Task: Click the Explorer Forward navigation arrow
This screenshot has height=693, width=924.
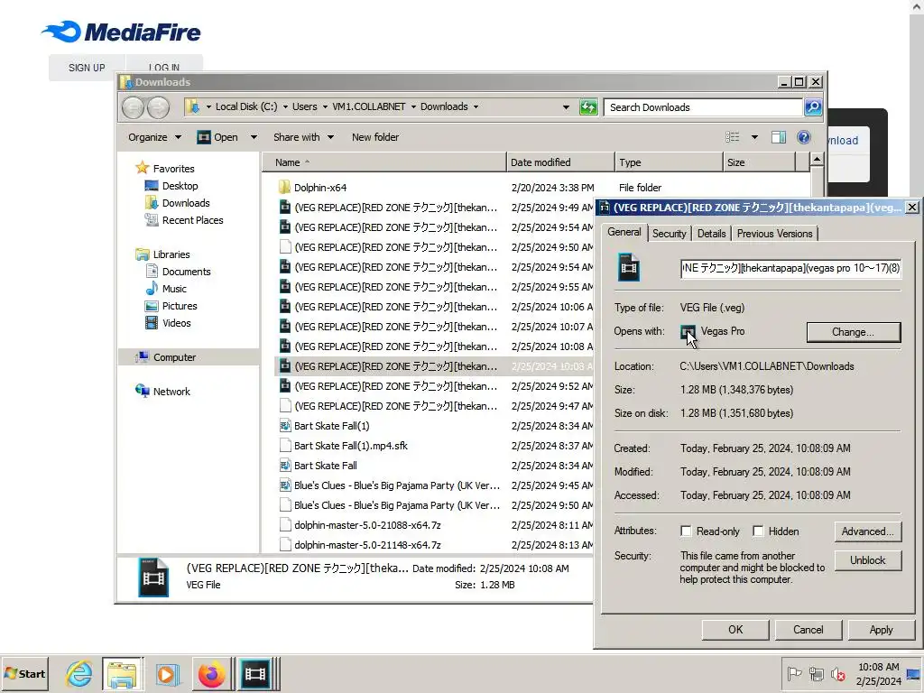Action: coord(157,107)
